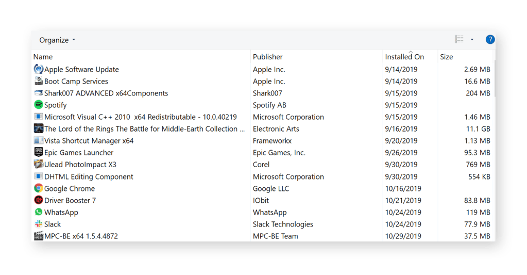Select the Ulead PhotoImpact X3 entry
527x275 pixels.
(80, 165)
